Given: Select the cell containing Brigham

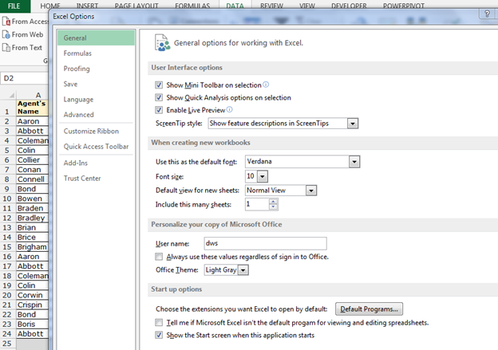Looking at the screenshot, I should point(33,247).
